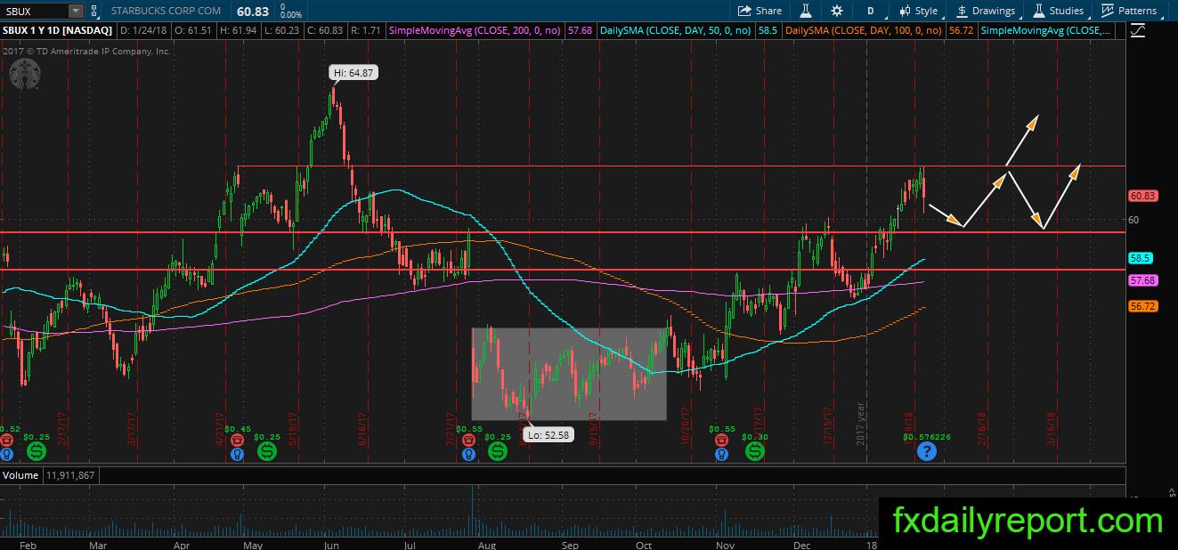The width and height of the screenshot is (1178, 550).
Task: Select the DailySMA (CLOSE, DAY, 100, 0, no) label
Action: click(x=864, y=30)
